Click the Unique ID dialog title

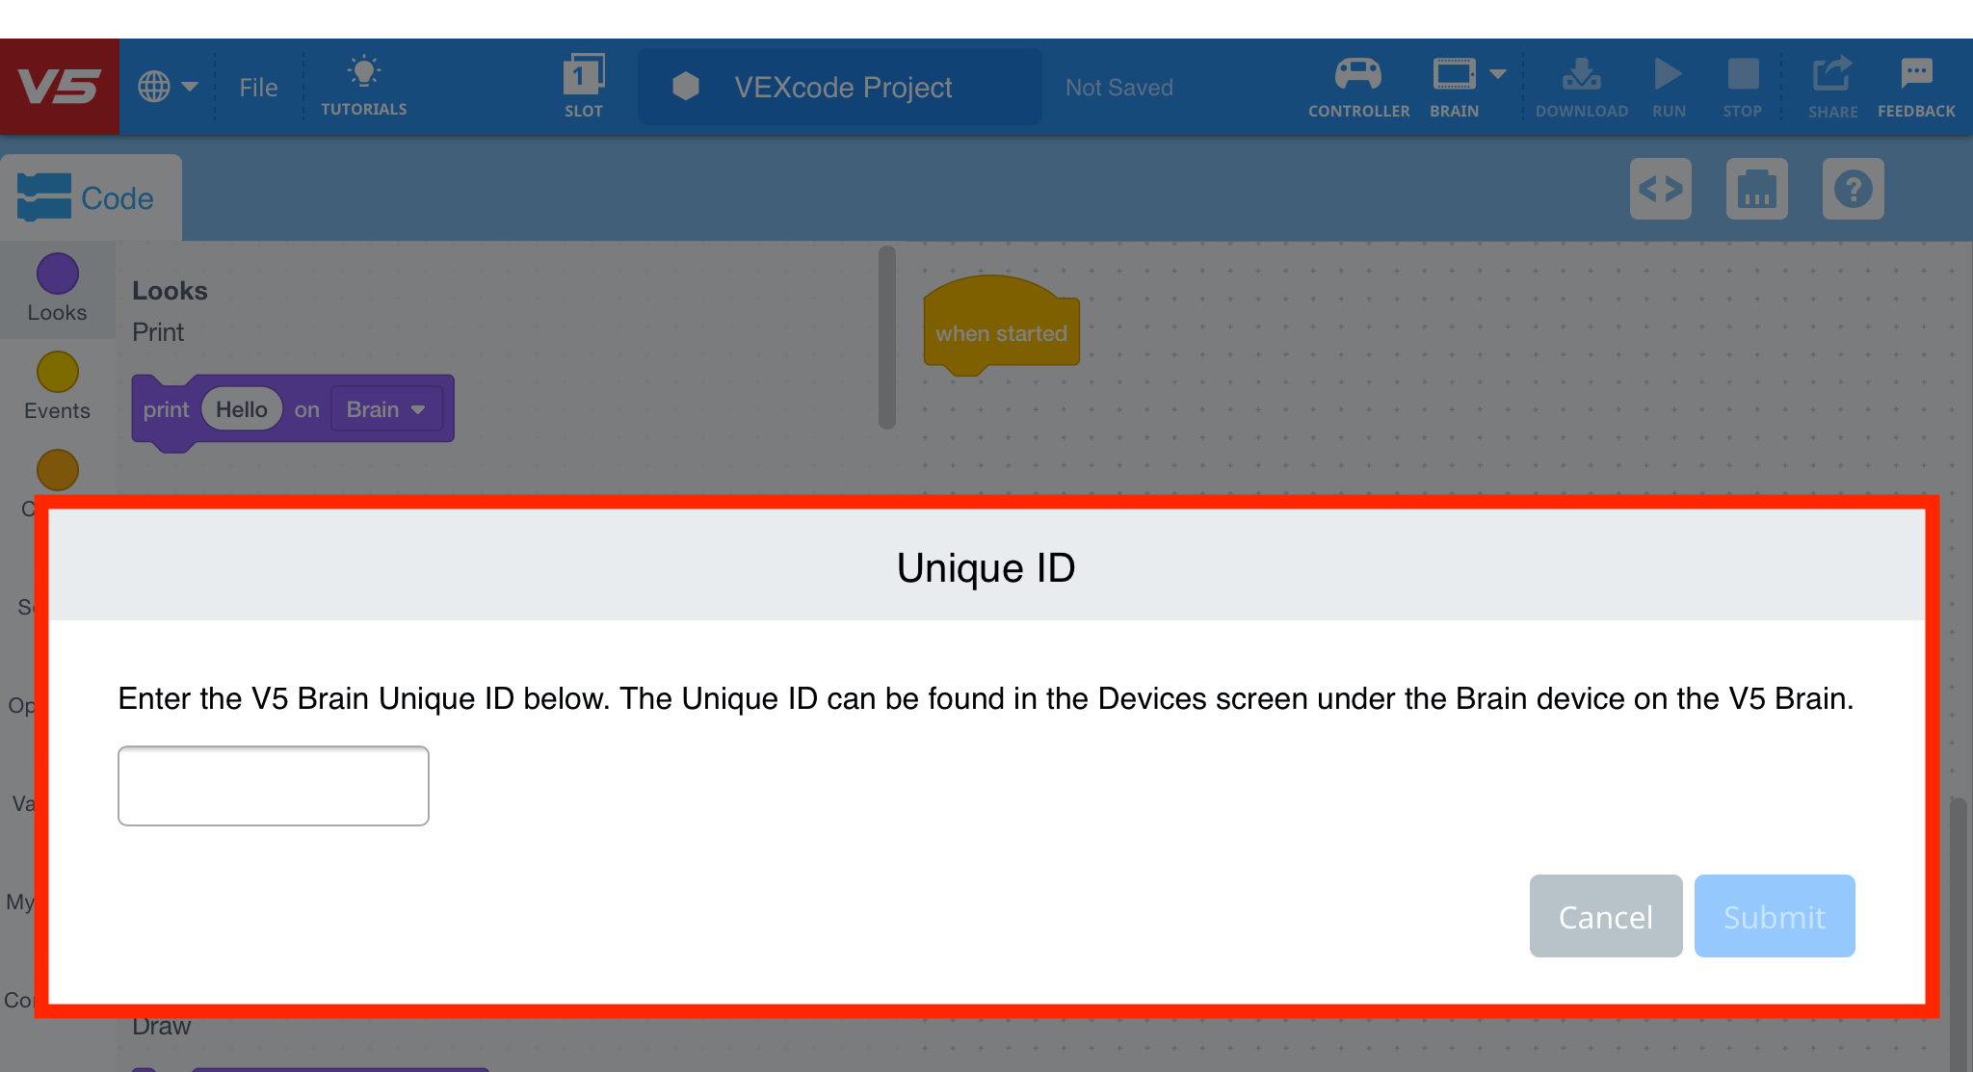pos(986,567)
